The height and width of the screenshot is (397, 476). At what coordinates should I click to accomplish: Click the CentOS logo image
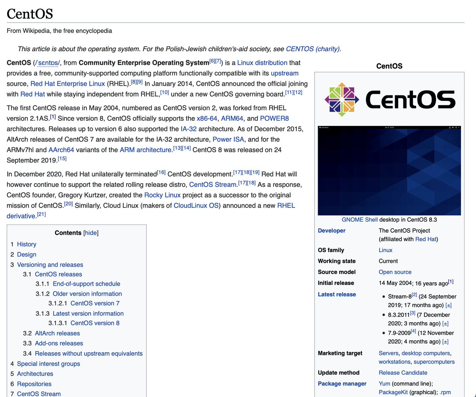(x=390, y=99)
